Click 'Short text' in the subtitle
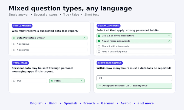Image resolution: width=184 pixels, height=110 pixels. point(91,15)
